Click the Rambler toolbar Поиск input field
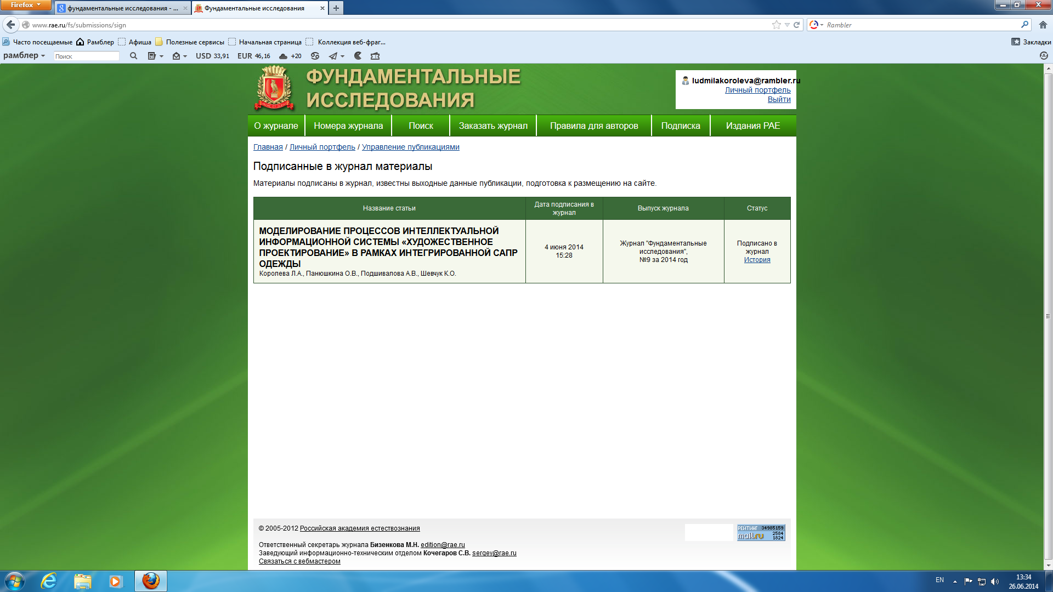Image resolution: width=1053 pixels, height=592 pixels. [86, 56]
